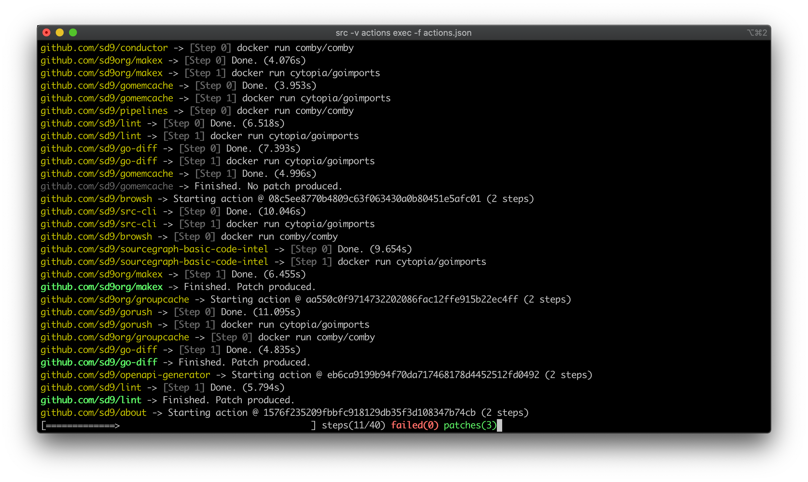Click the red failed(0) counter
Viewport: 808px width, 482px height.
point(415,425)
